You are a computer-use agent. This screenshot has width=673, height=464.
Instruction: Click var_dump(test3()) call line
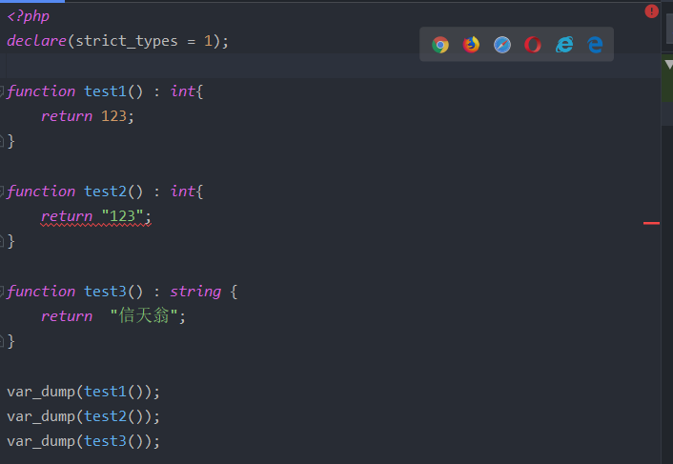[x=83, y=441]
